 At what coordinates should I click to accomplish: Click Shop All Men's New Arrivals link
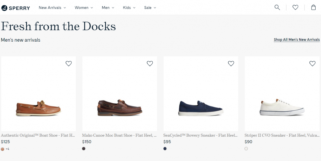(x=297, y=40)
